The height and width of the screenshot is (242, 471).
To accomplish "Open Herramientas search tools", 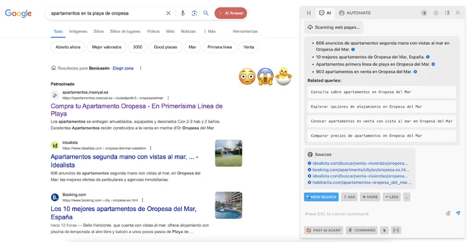I will [245, 31].
